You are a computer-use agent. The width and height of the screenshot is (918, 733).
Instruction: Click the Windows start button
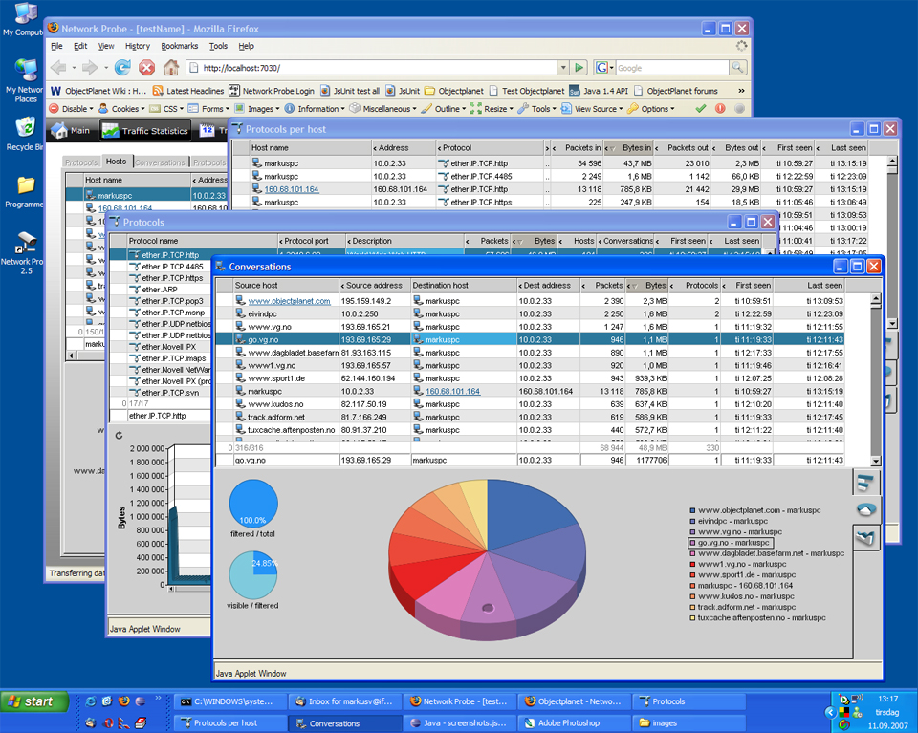34,701
